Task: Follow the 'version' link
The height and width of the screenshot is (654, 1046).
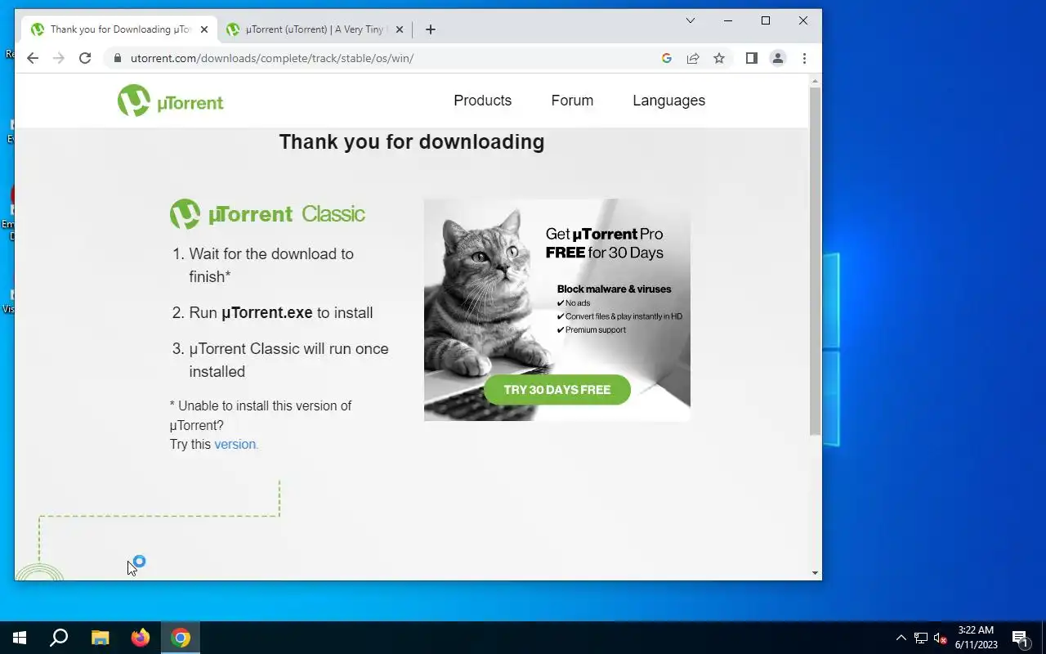Action: click(x=235, y=445)
